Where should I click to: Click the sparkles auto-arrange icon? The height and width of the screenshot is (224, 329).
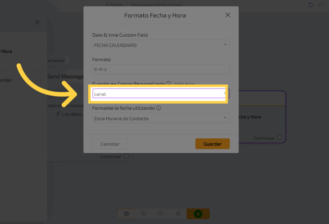coord(178,214)
